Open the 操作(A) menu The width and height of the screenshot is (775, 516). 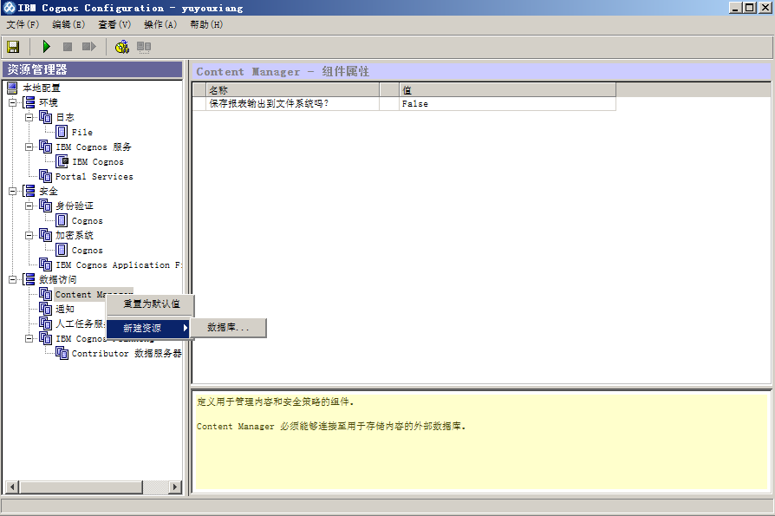point(160,24)
